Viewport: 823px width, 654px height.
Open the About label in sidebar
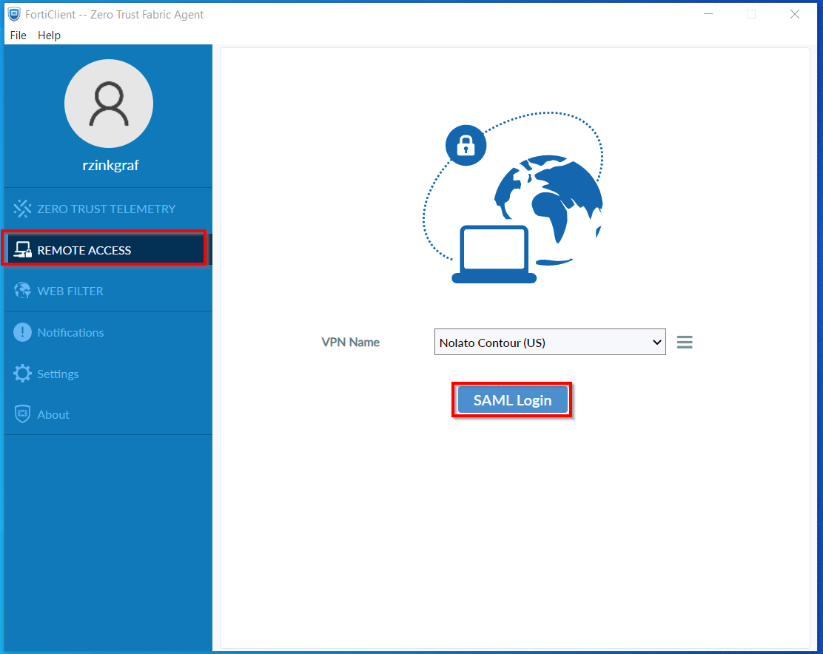click(53, 415)
